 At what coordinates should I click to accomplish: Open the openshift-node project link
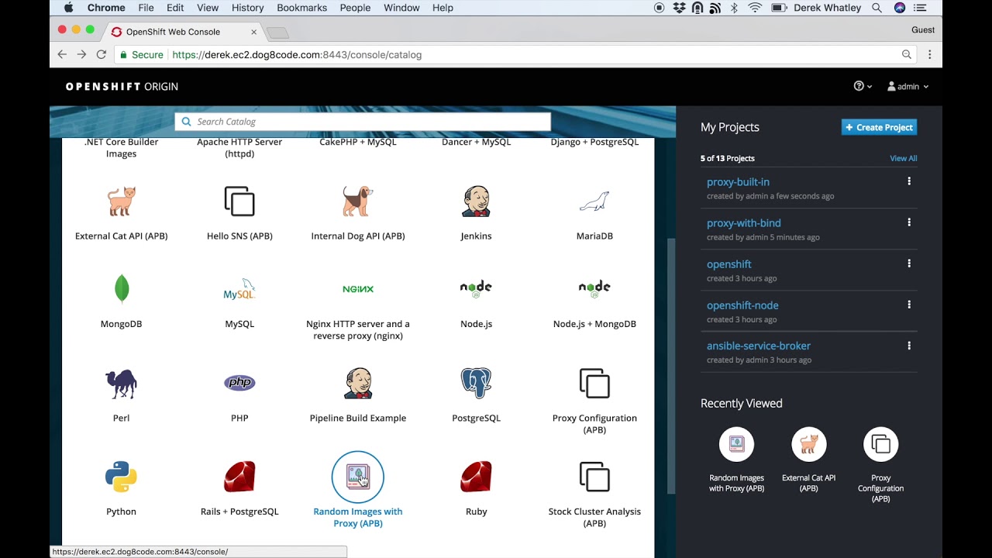coord(742,305)
